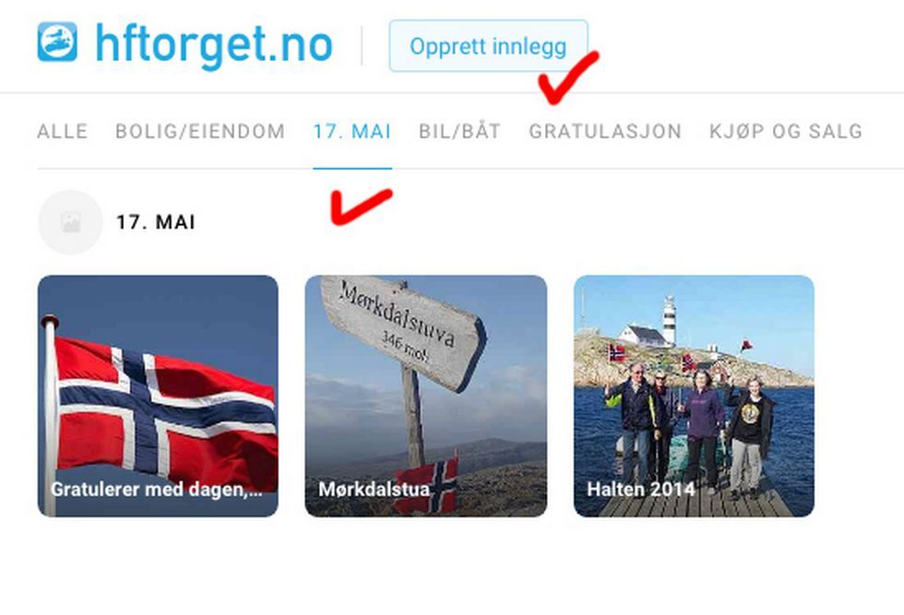Image resolution: width=904 pixels, height=615 pixels.
Task: Click the red checkmark below 17. MAI tab
Action: coord(362,207)
